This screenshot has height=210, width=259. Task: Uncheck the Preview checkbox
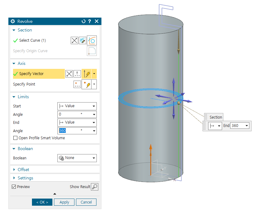coord(14,187)
